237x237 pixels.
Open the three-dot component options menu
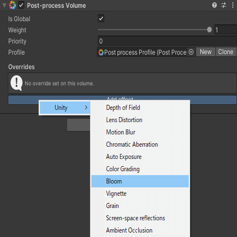233,5
